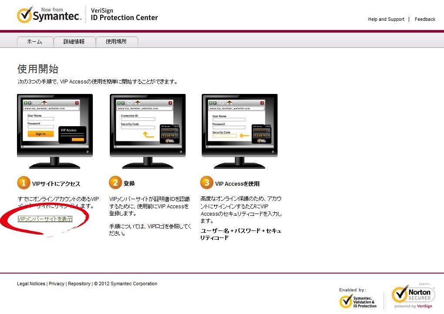Click the Norton Secured seal
The width and height of the screenshot is (444, 314).
coord(413,295)
